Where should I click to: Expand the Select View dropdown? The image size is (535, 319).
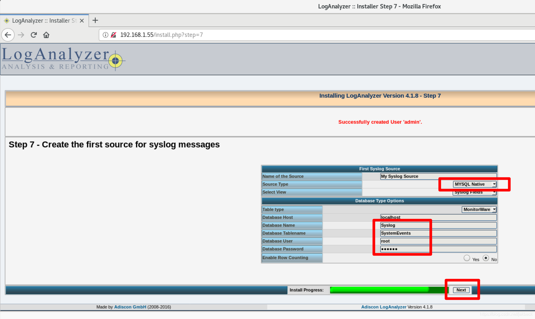click(x=474, y=192)
